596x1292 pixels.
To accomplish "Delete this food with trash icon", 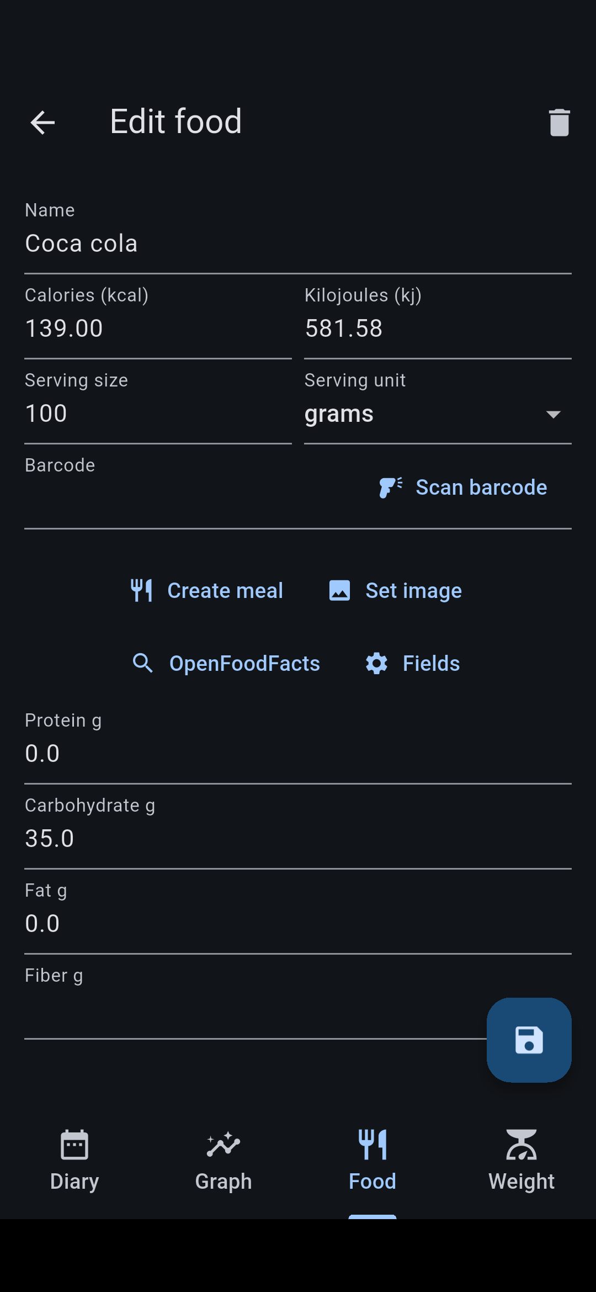I will click(559, 122).
